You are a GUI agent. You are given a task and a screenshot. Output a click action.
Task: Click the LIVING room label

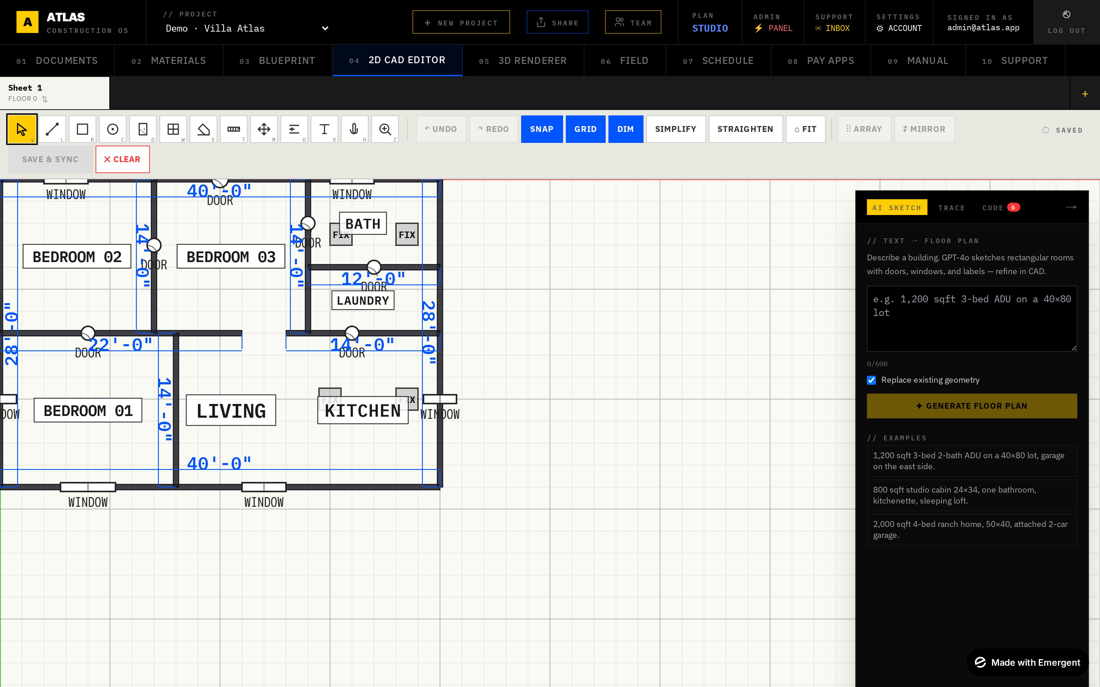(231, 410)
